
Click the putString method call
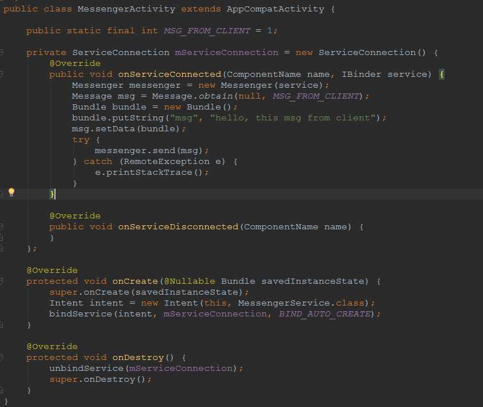pyautogui.click(x=138, y=118)
